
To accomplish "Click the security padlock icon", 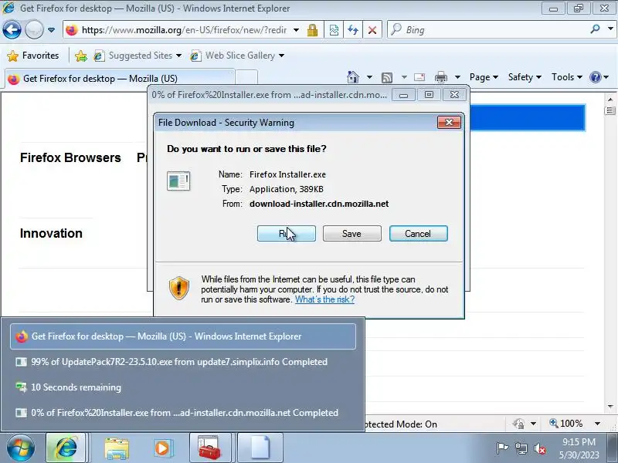I will click(313, 30).
